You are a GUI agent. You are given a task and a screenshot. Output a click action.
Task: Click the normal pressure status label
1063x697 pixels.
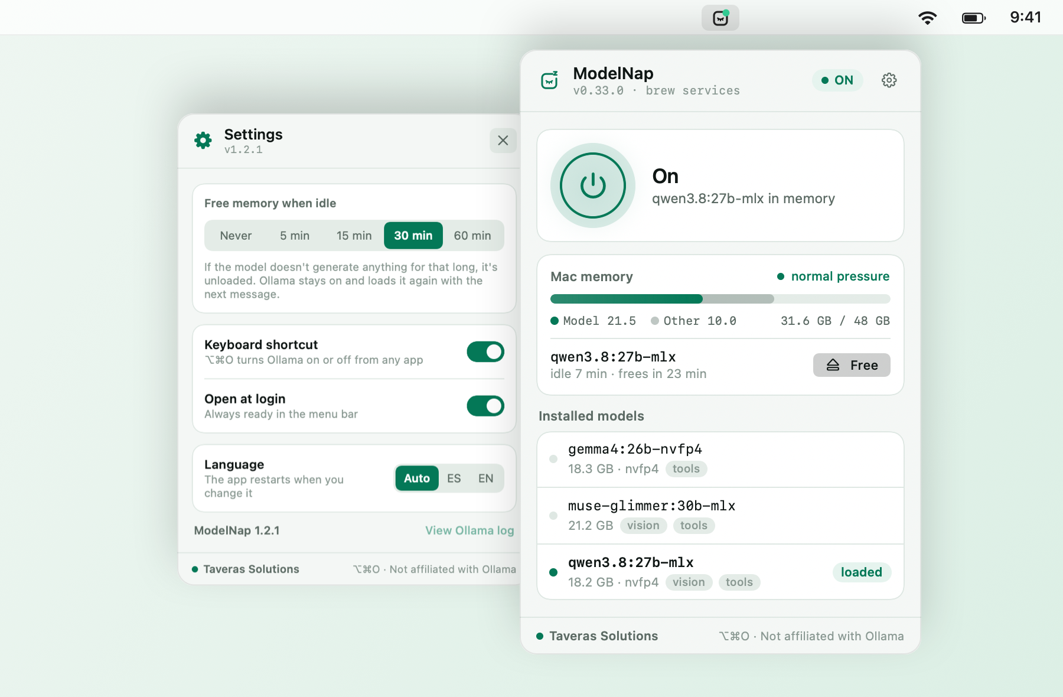click(x=833, y=276)
